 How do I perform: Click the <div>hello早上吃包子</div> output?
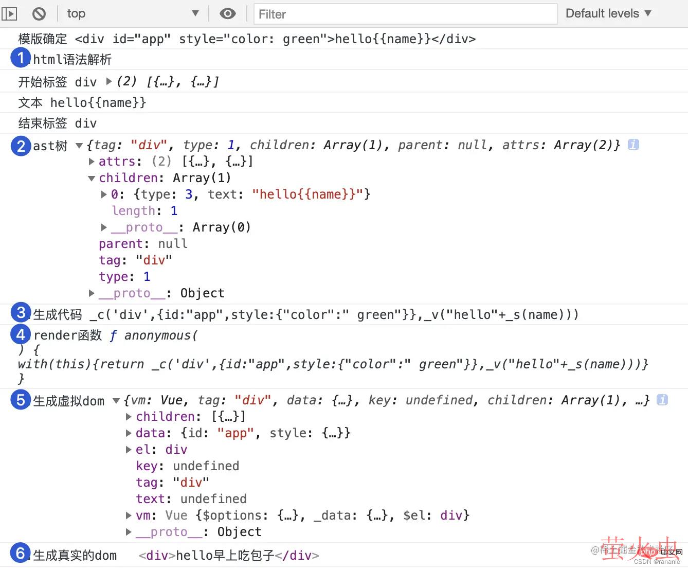(229, 556)
